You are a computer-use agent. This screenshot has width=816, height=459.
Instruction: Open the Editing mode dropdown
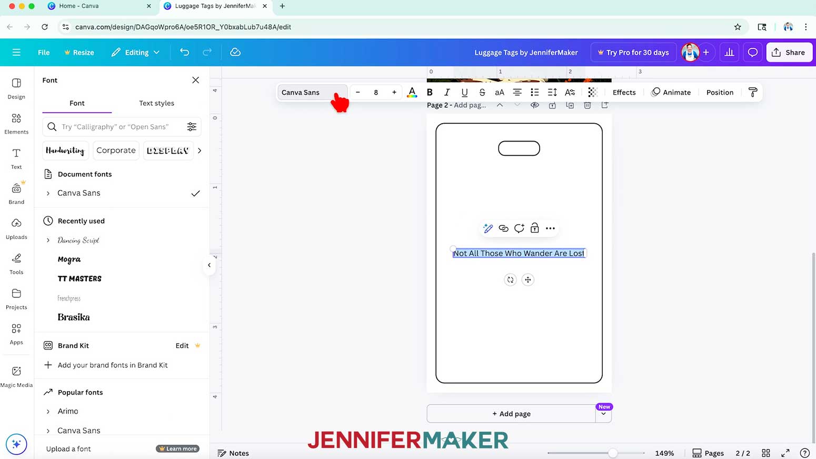[135, 52]
